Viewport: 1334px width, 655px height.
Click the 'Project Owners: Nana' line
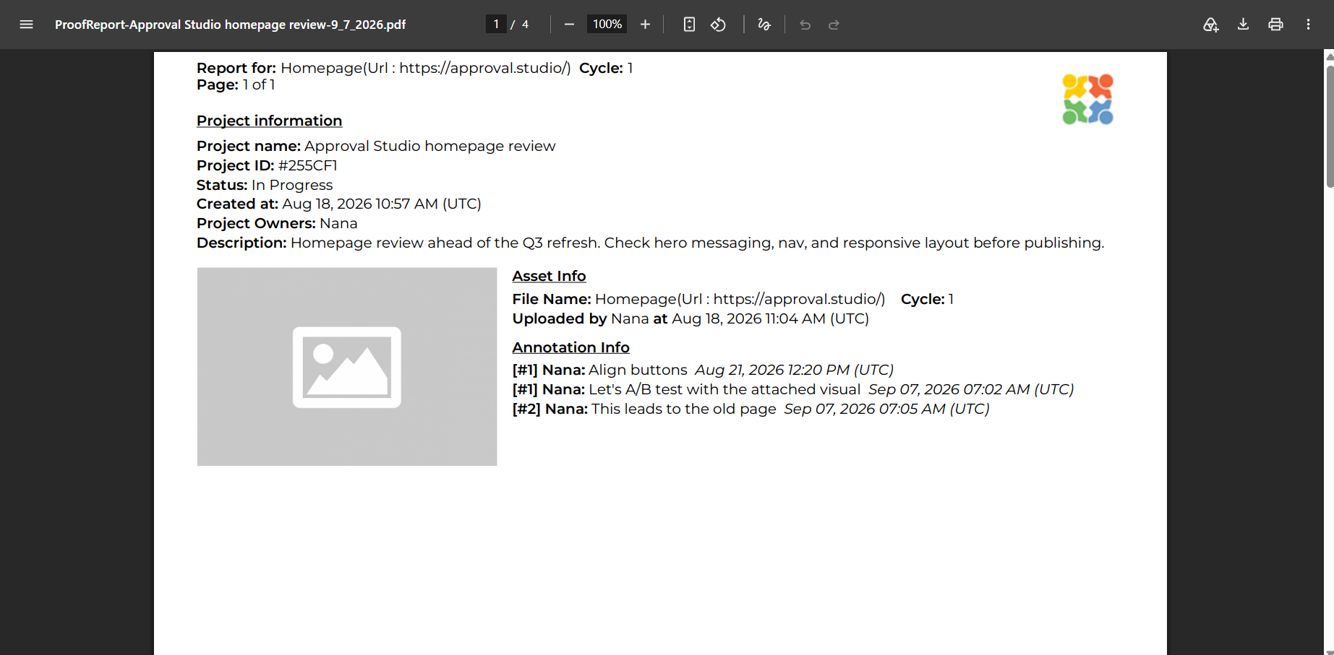point(277,223)
